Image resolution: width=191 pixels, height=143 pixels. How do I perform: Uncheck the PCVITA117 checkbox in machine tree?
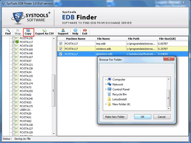[13, 42]
